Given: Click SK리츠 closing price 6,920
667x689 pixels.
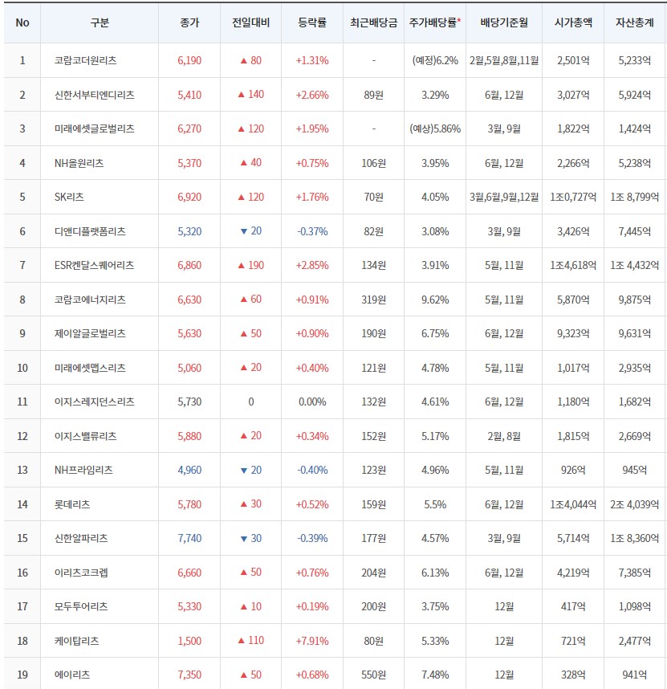Looking at the screenshot, I should [189, 197].
